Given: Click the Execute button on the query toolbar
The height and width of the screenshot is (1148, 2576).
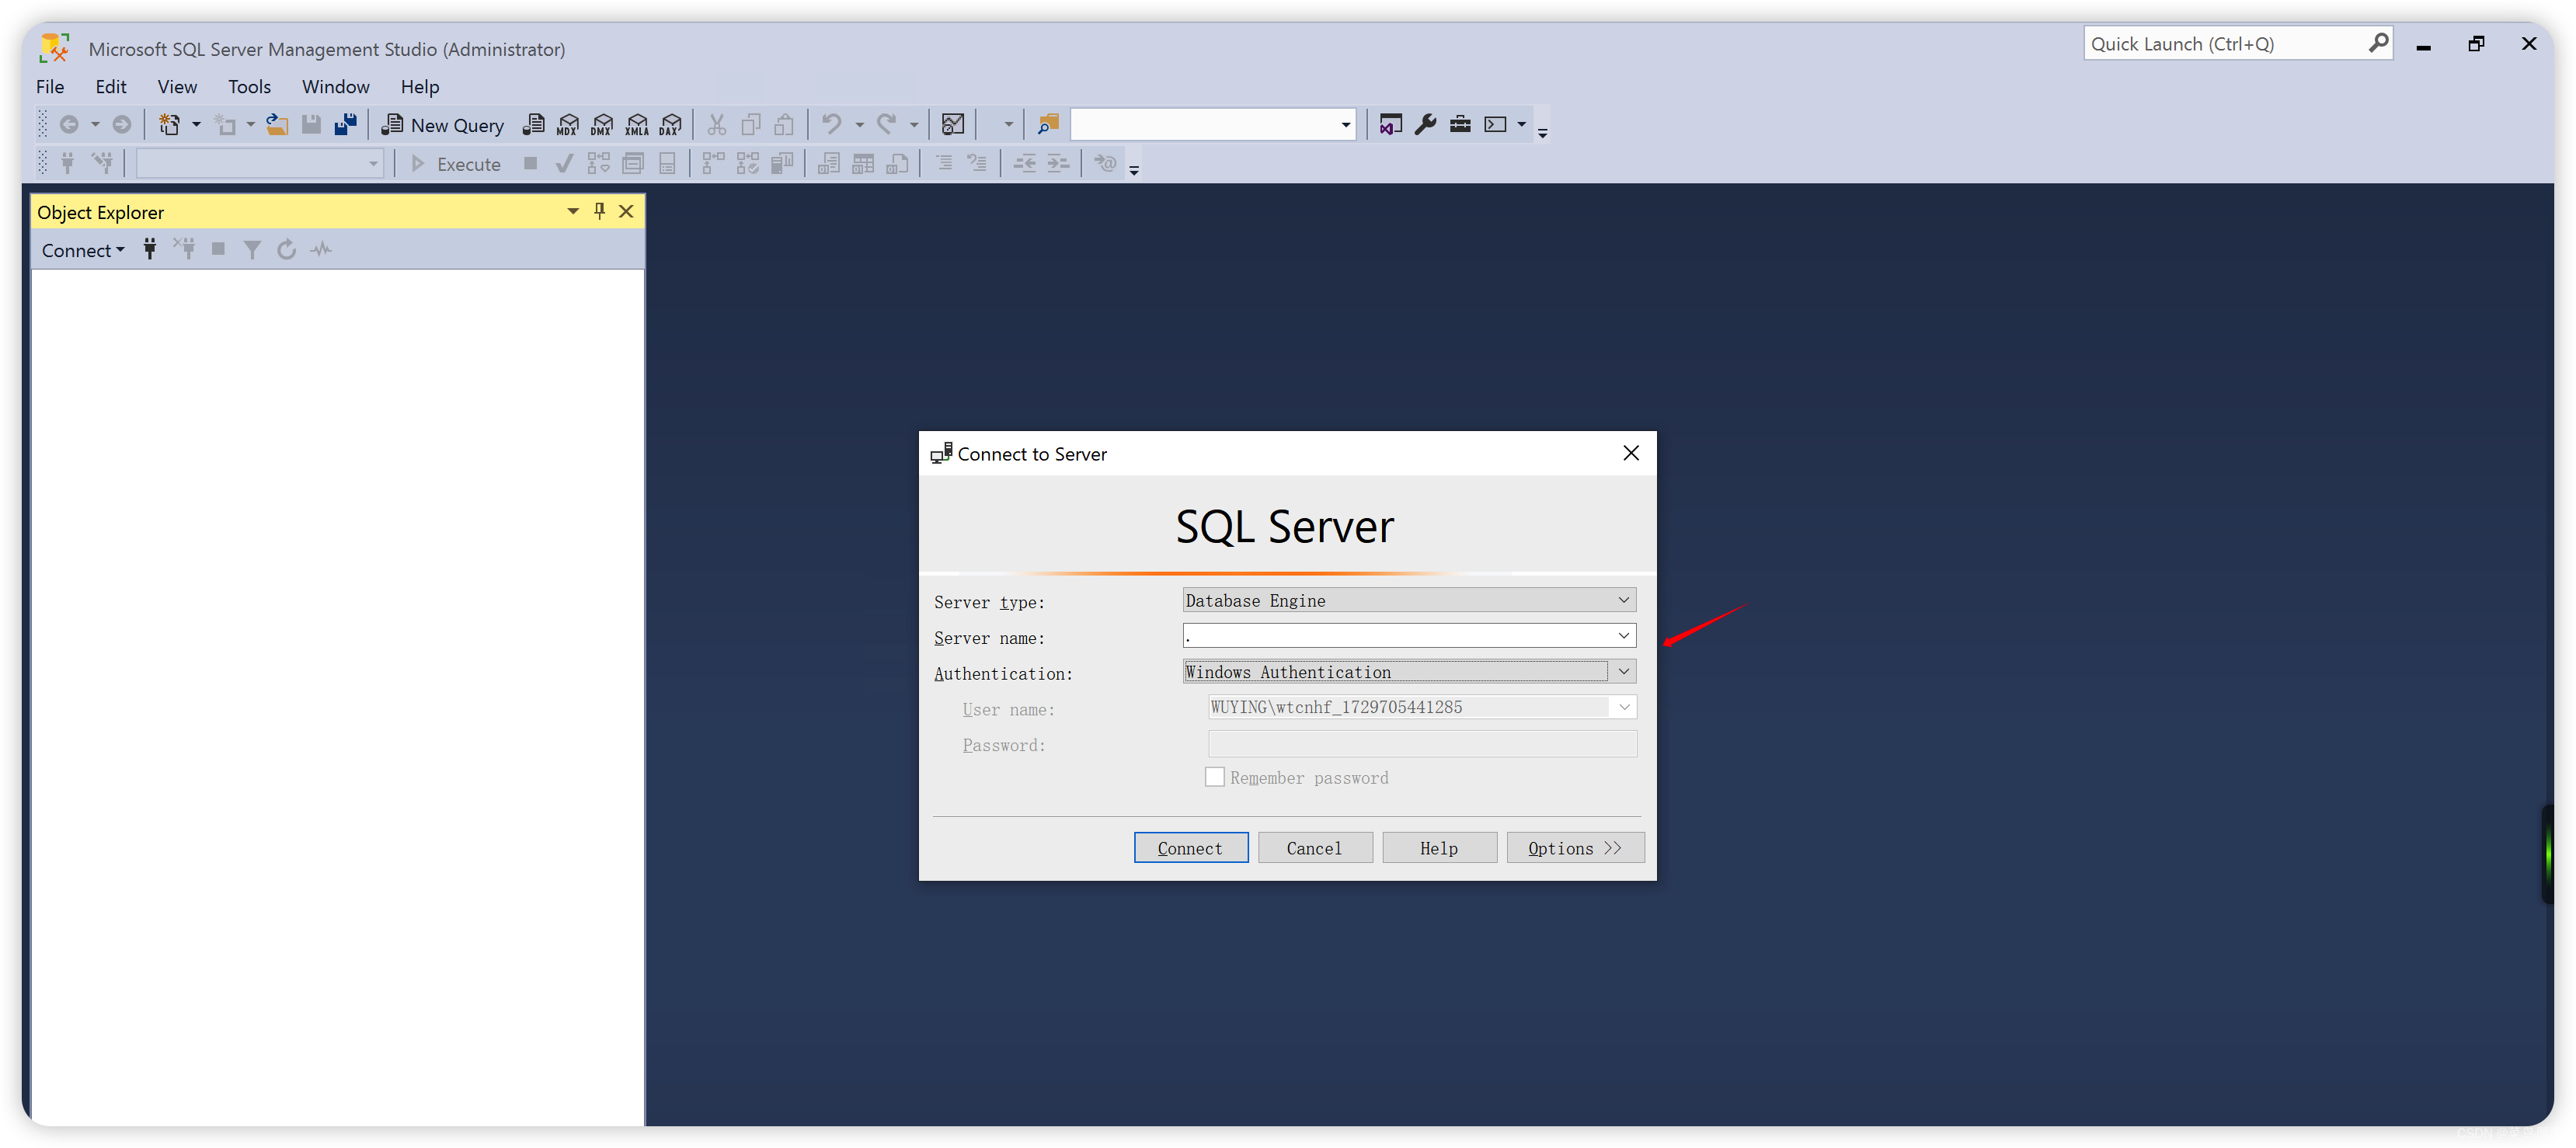Looking at the screenshot, I should (x=456, y=163).
